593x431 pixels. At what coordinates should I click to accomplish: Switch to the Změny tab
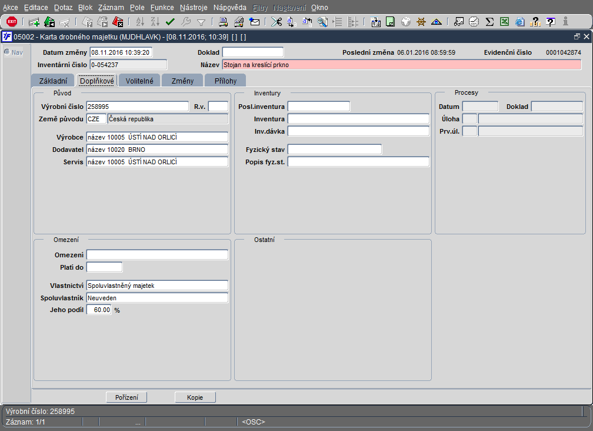pos(182,81)
